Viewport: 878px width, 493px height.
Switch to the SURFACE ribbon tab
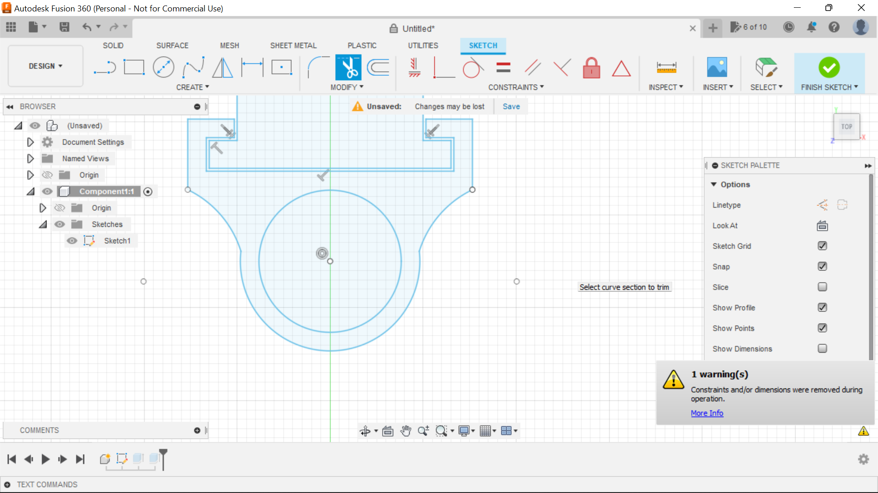click(172, 45)
